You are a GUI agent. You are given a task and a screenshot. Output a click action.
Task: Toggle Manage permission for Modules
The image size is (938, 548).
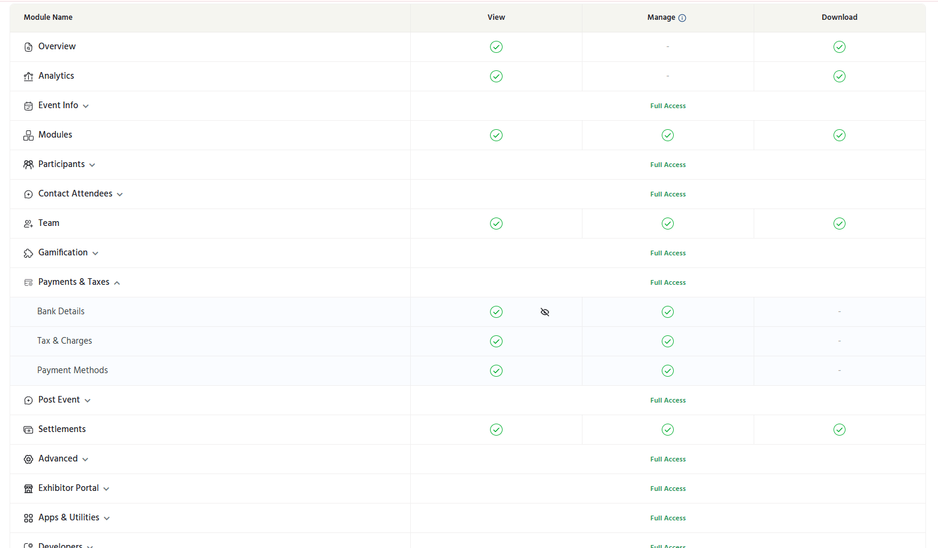[668, 135]
